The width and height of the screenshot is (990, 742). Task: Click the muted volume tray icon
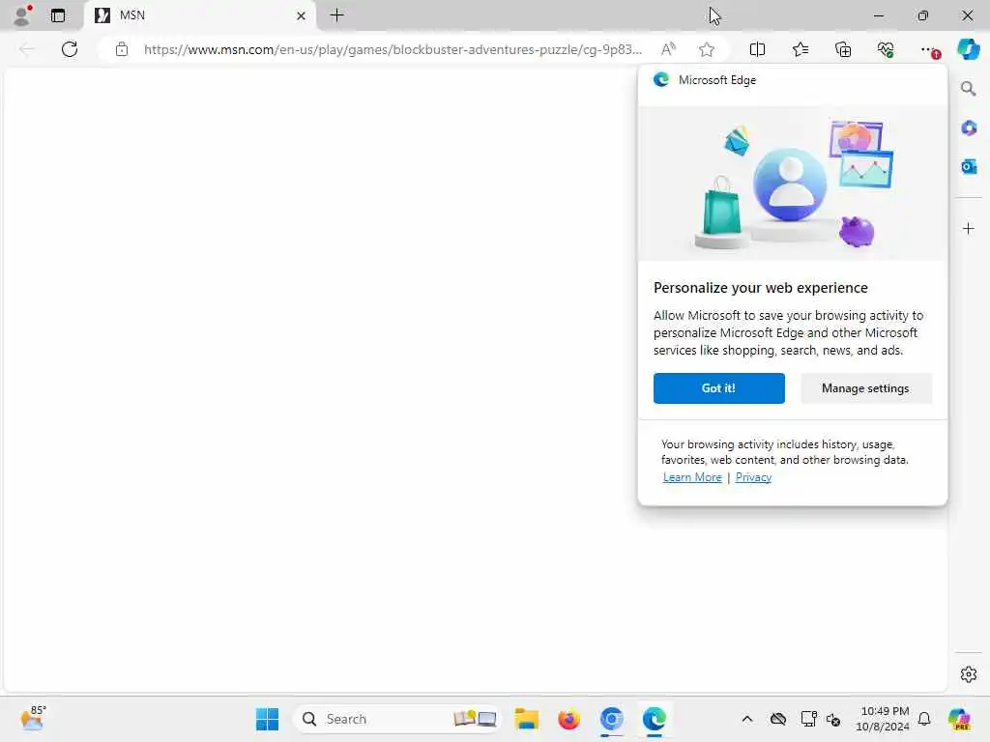click(x=832, y=719)
